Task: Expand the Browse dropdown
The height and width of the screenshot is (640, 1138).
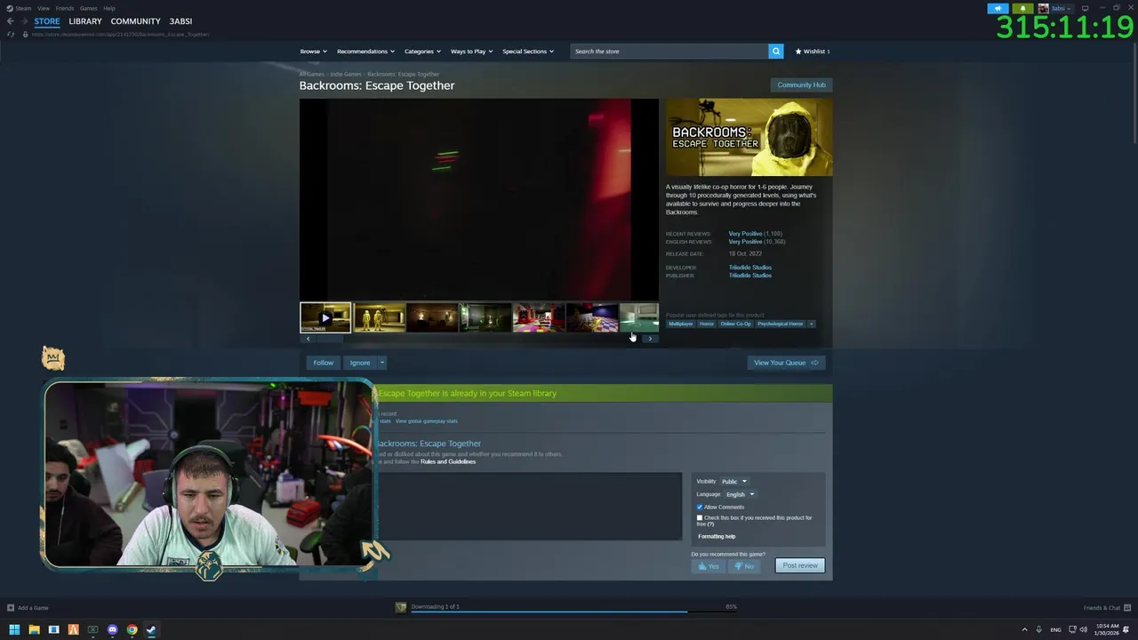Action: click(x=313, y=52)
